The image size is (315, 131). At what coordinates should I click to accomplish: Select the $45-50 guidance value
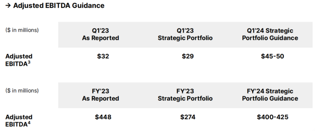pyautogui.click(x=272, y=56)
